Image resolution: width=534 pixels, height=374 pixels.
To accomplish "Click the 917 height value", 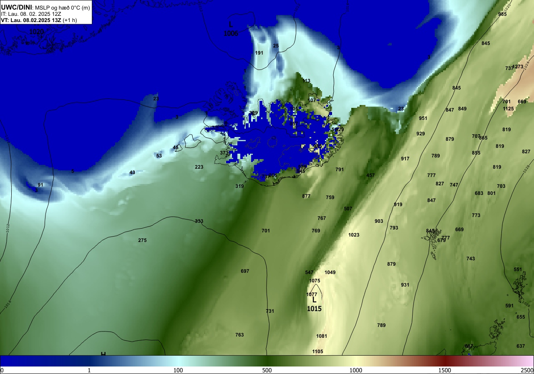I will (405, 159).
